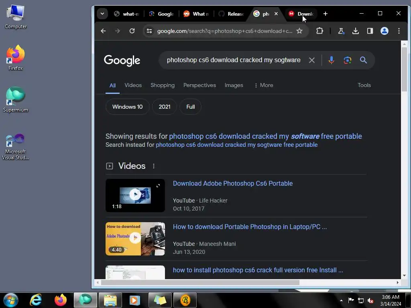
Task: Go back to the previous page
Action: (x=103, y=31)
